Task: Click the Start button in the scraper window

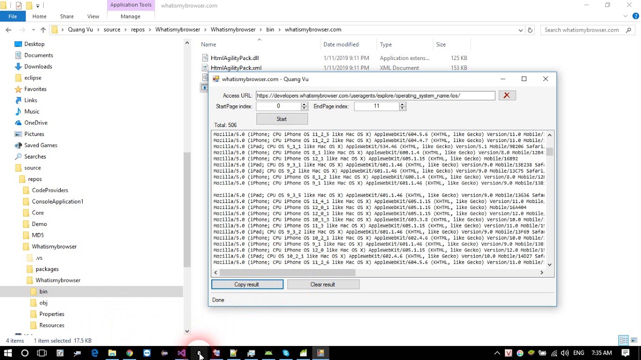Action: [282, 119]
